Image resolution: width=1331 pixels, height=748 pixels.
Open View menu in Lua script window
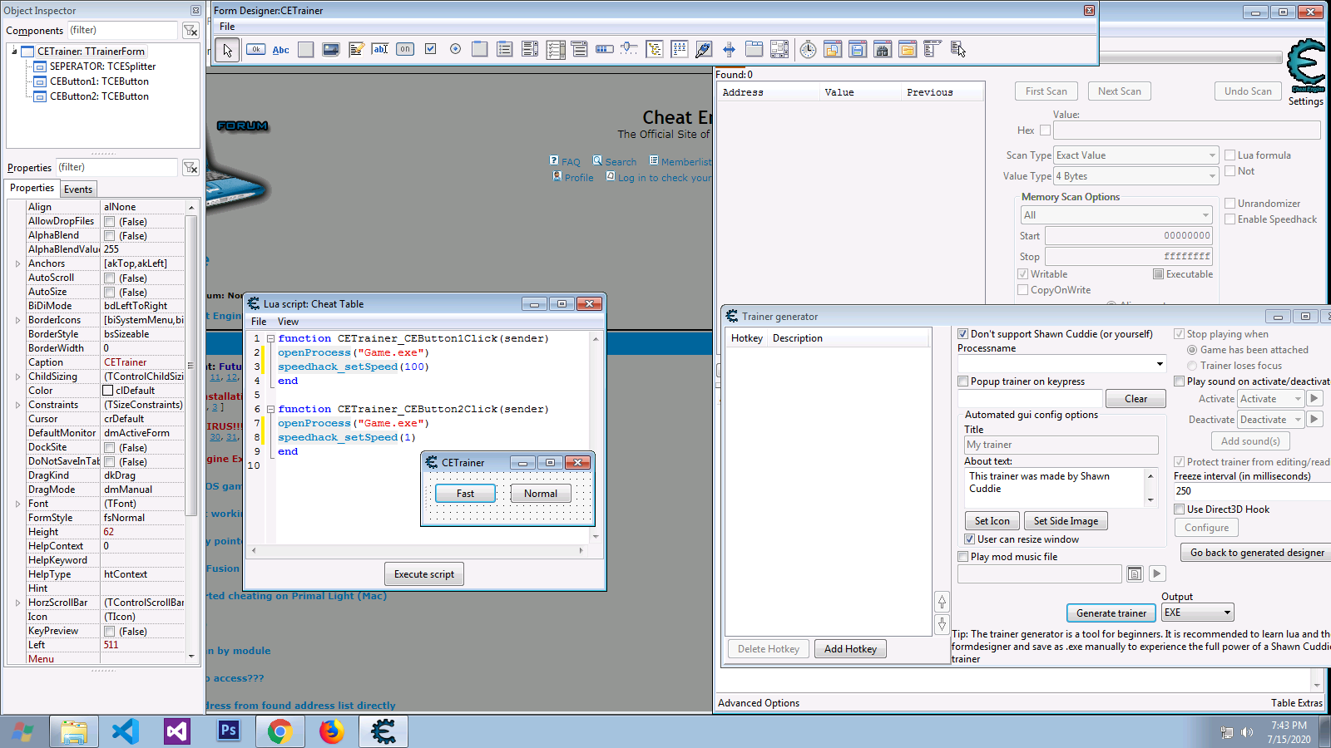[288, 322]
